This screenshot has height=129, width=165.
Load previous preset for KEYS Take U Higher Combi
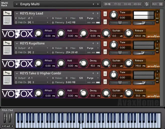tap(93, 73)
